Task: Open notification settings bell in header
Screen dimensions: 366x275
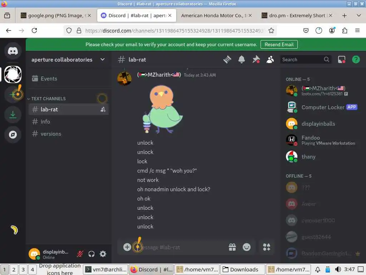Action: click(x=242, y=60)
